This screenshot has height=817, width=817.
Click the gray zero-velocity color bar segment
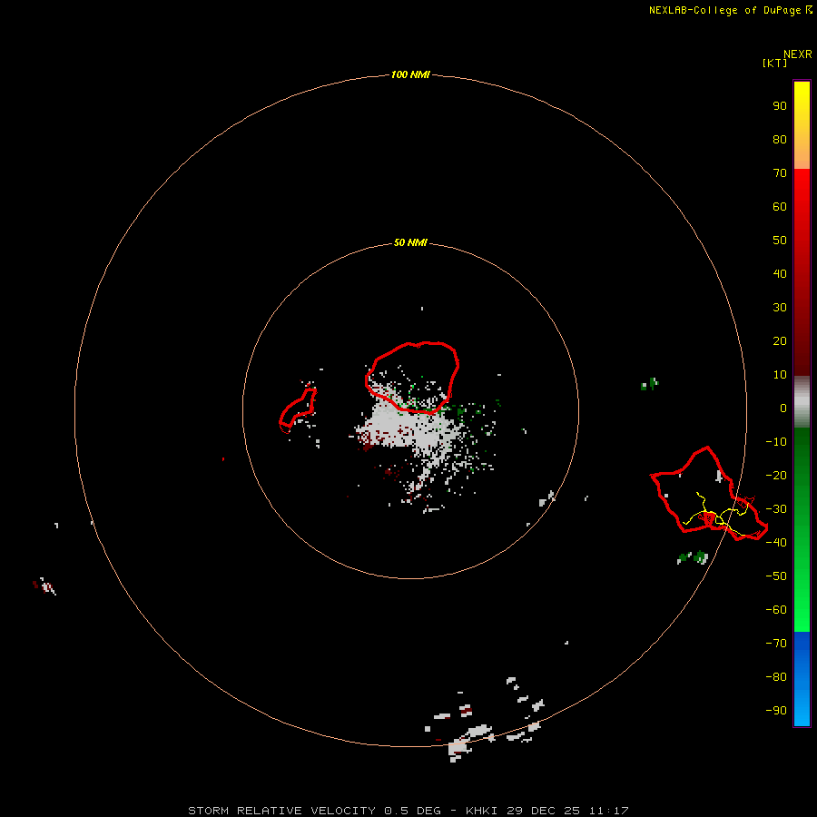coord(802,402)
